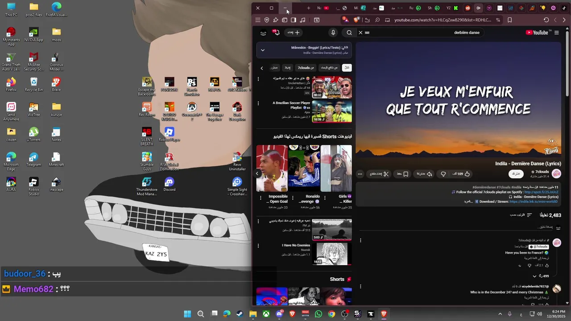
Task: Dislike the Dernière Danse video
Action: click(x=443, y=174)
